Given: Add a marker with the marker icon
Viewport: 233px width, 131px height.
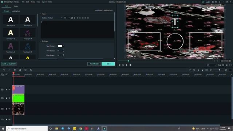Looking at the screenshot, I should (194, 70).
